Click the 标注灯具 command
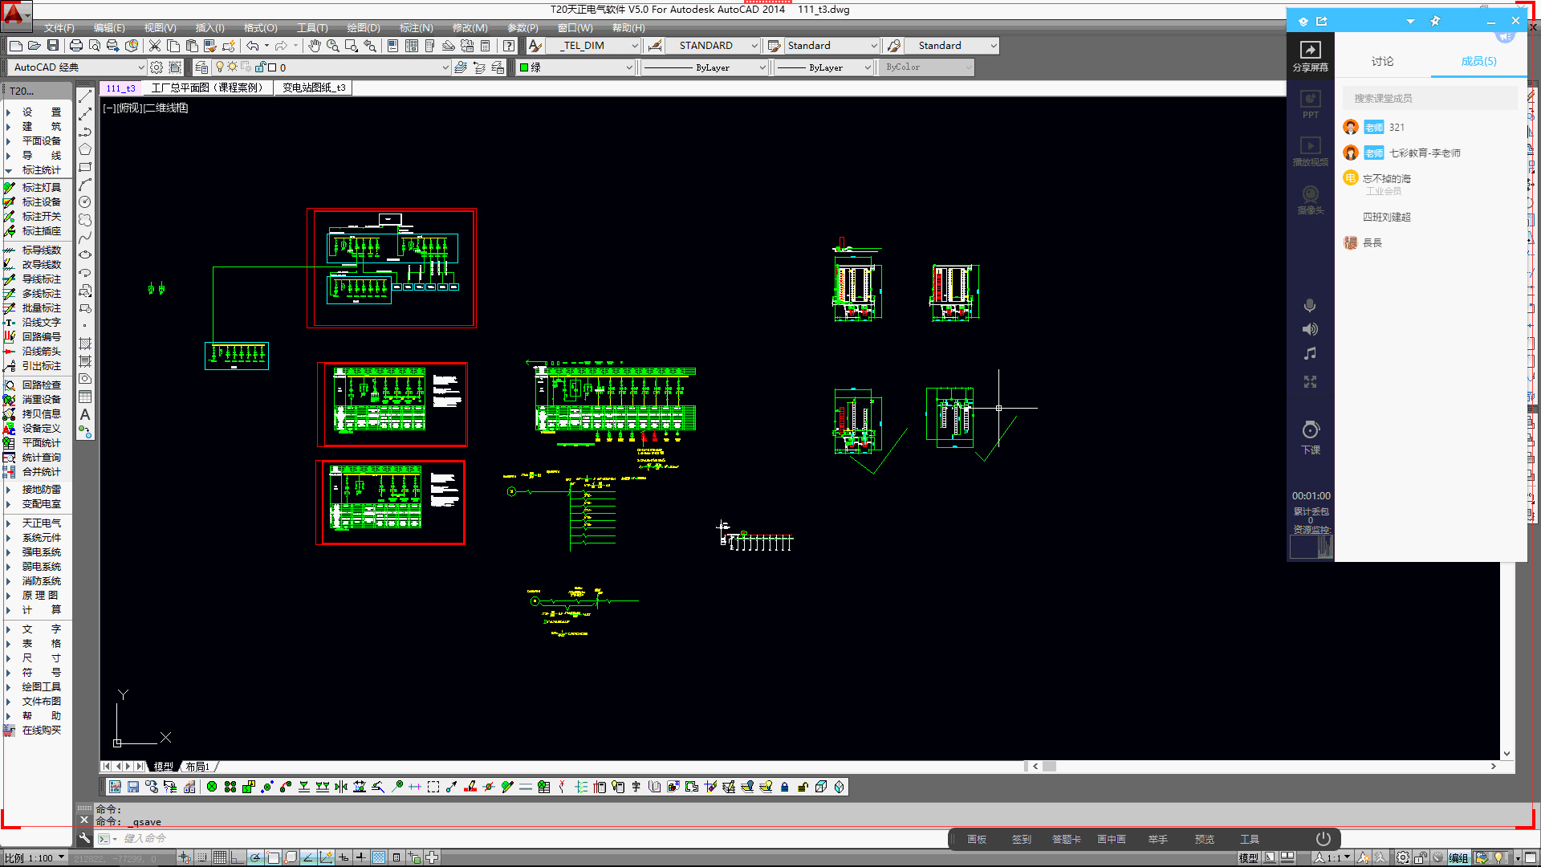The image size is (1541, 867). tap(41, 187)
